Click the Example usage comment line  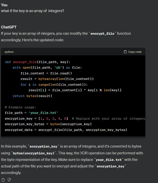pos(20,107)
